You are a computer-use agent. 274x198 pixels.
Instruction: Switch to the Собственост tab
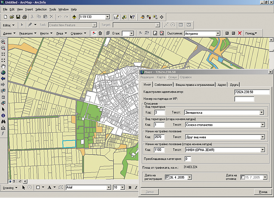163,85
